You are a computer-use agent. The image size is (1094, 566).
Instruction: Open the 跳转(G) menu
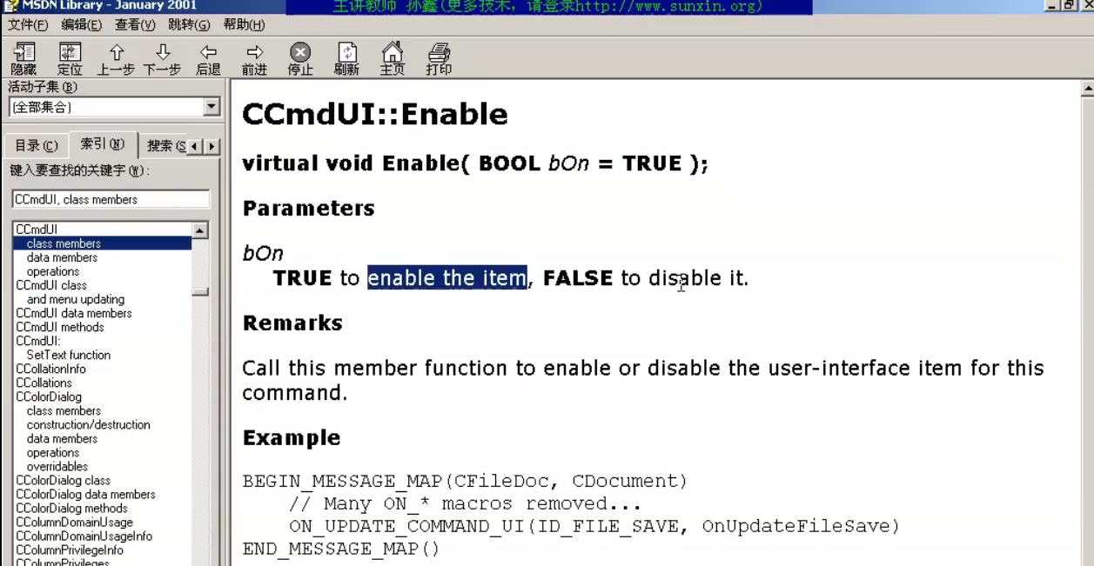(x=189, y=25)
